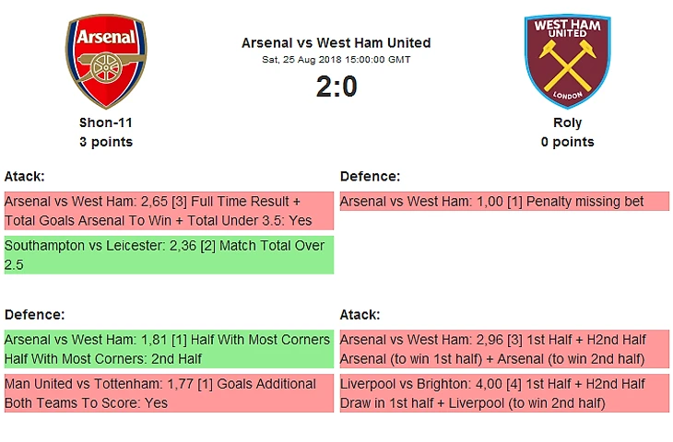
Task: Click the left Atack heading
Action: pos(25,176)
